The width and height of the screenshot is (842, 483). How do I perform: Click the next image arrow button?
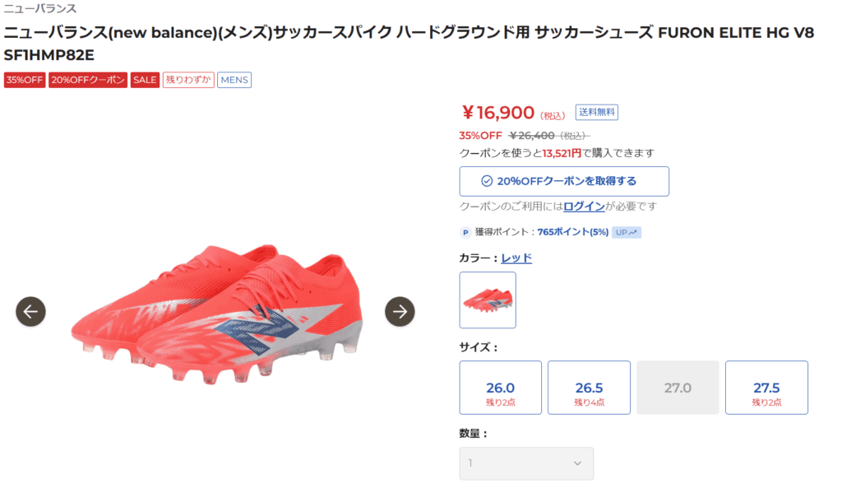pyautogui.click(x=400, y=311)
